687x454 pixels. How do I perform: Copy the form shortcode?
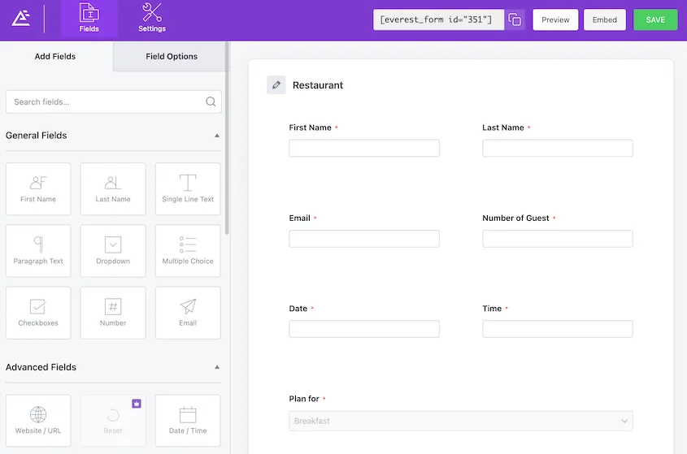pos(515,19)
